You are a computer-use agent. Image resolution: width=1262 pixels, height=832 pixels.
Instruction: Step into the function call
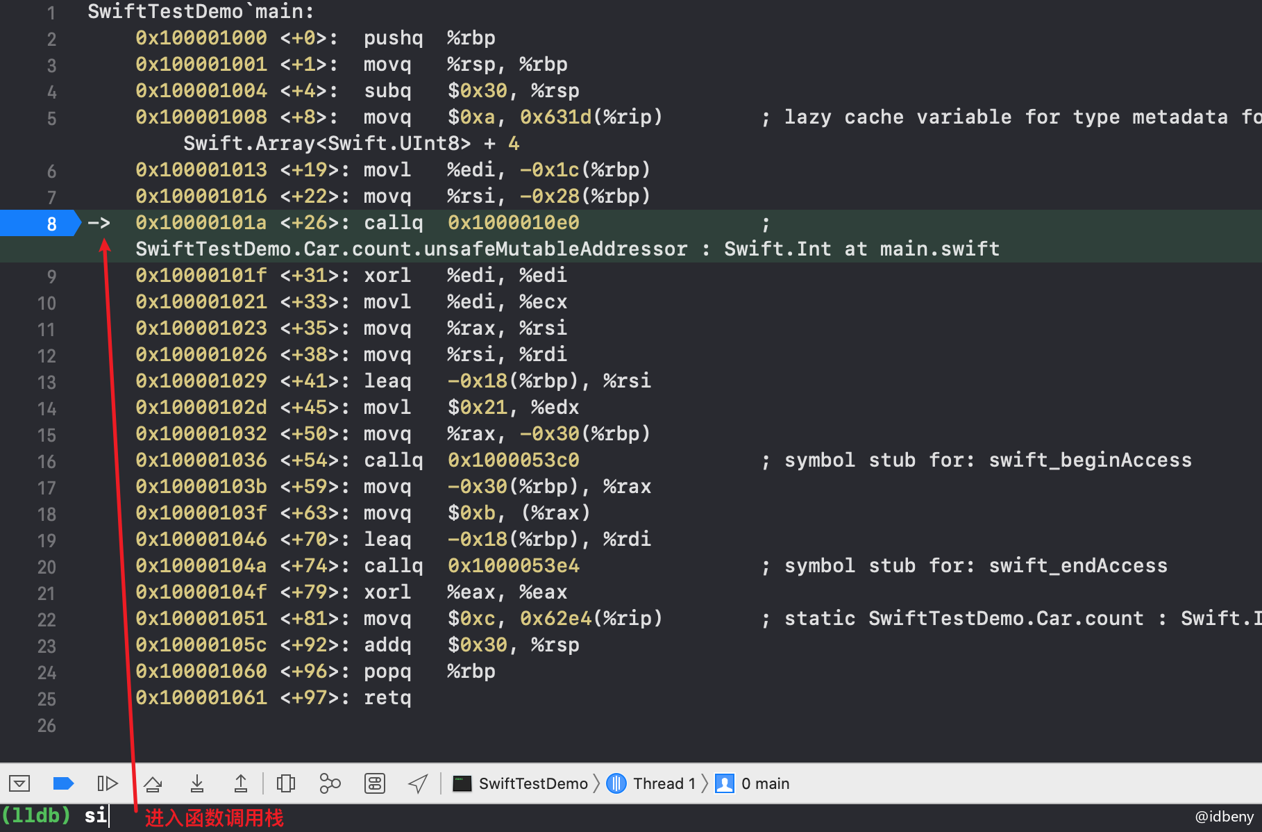point(197,783)
